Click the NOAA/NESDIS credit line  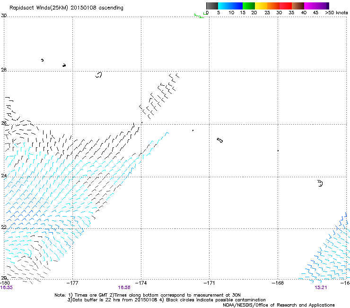[x=279, y=305]
